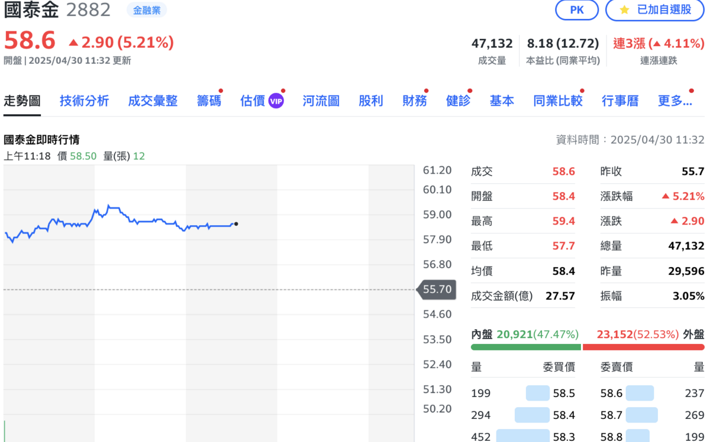The height and width of the screenshot is (442, 710).
Task: Click the purple VIP badge icon
Action: point(276,101)
